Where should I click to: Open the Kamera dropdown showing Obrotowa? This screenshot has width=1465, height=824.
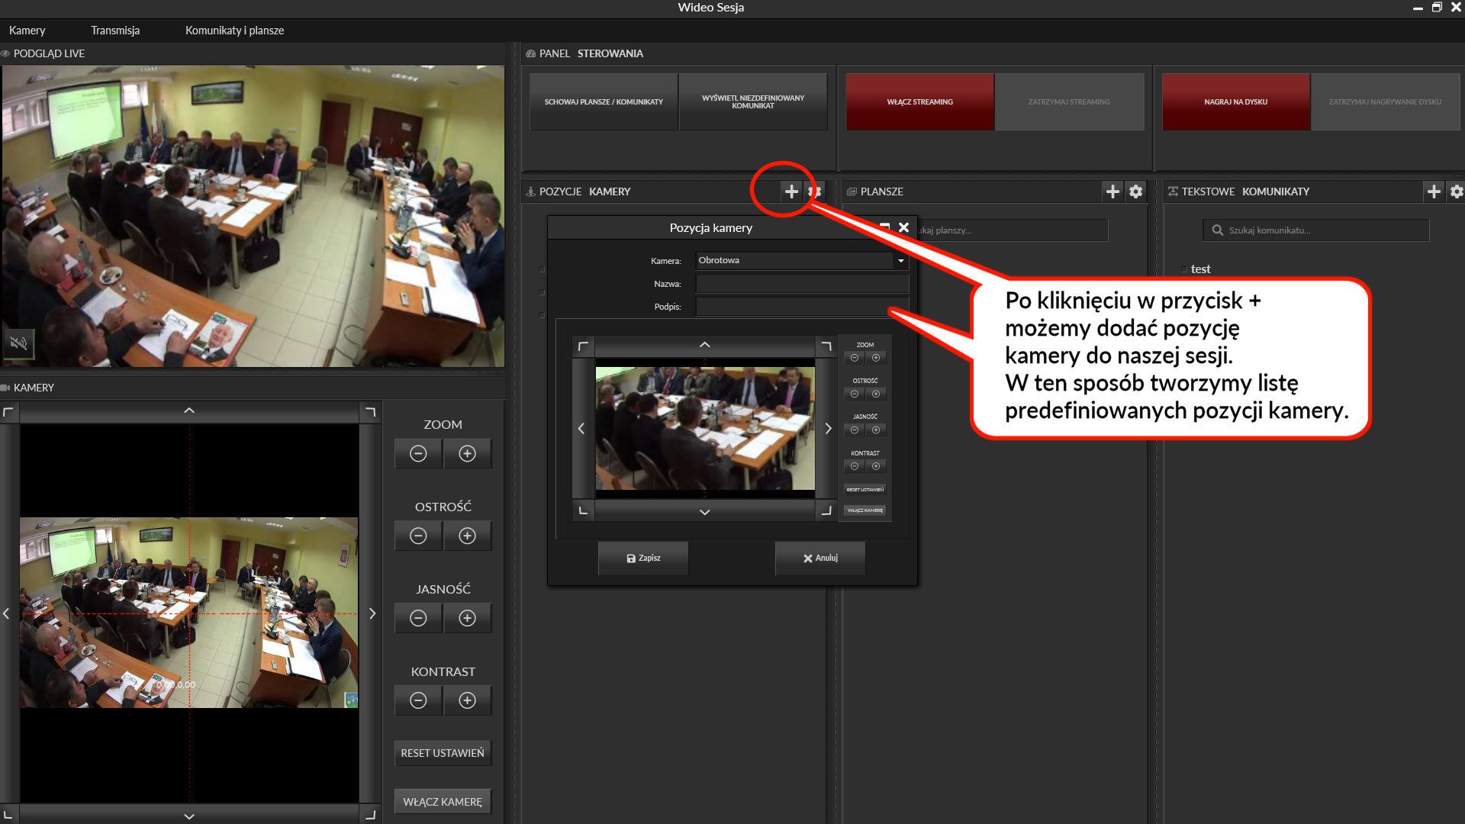pyautogui.click(x=900, y=261)
